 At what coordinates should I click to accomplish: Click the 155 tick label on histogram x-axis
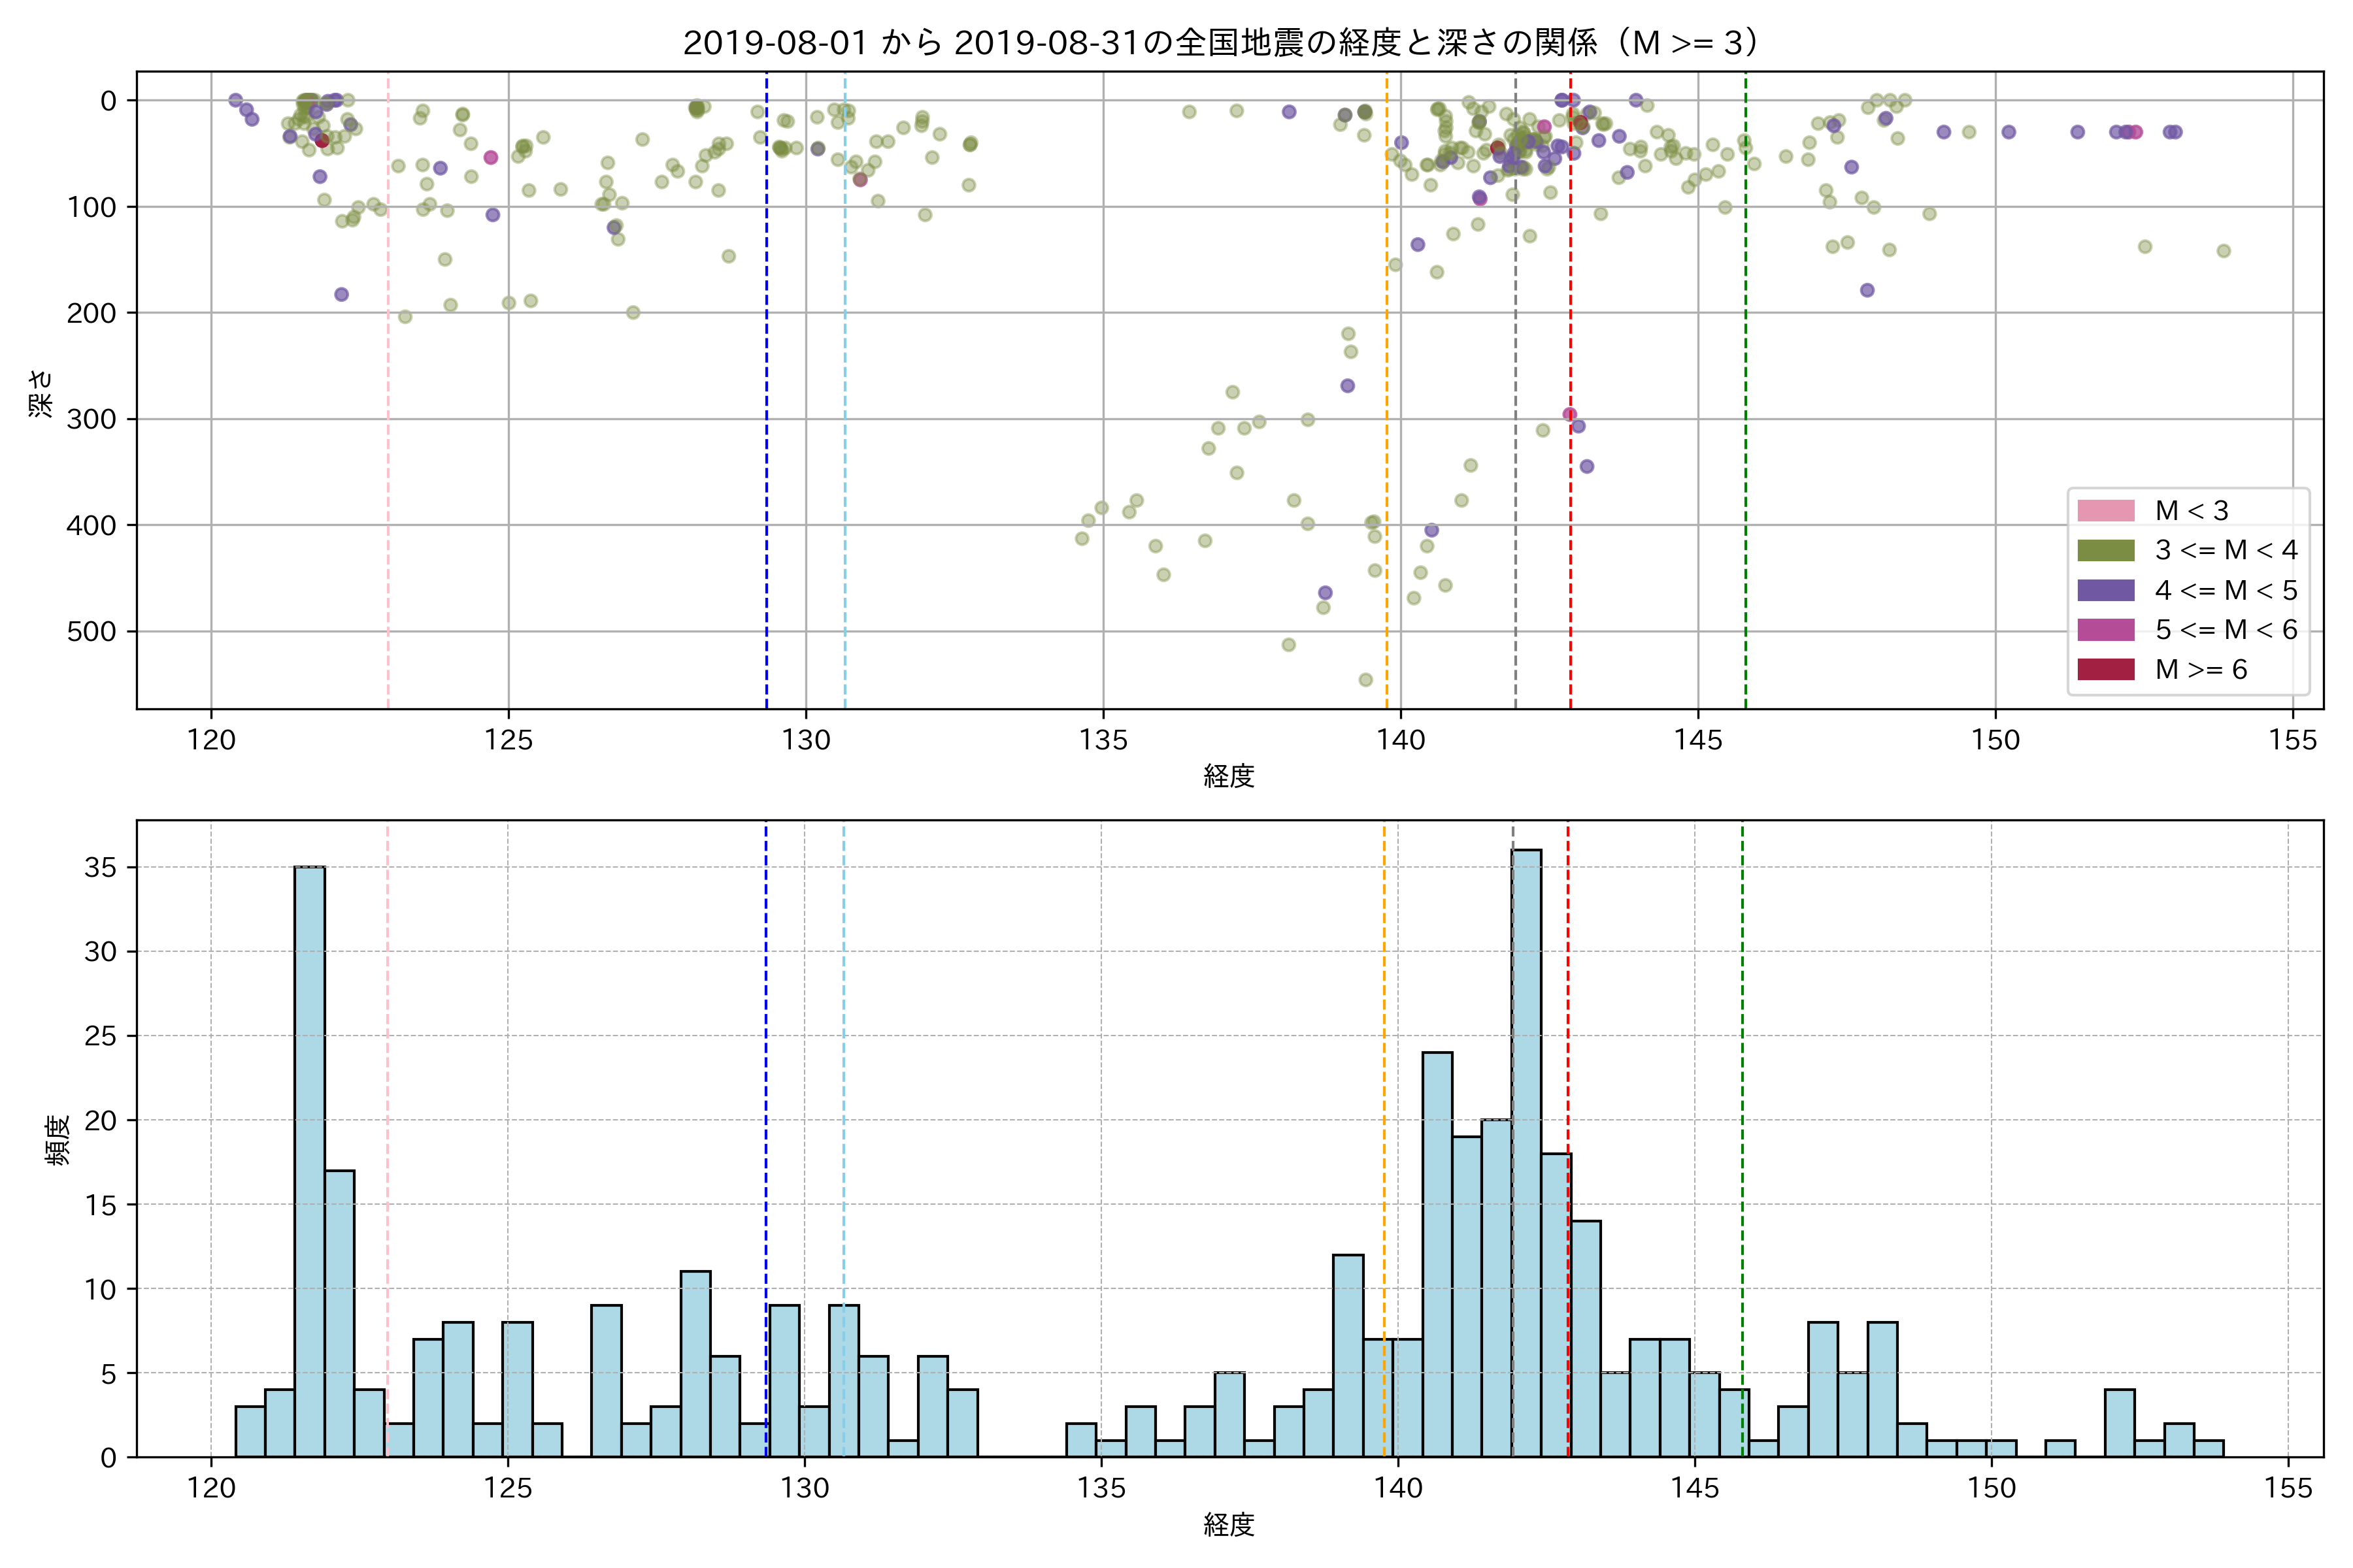(x=2288, y=1488)
